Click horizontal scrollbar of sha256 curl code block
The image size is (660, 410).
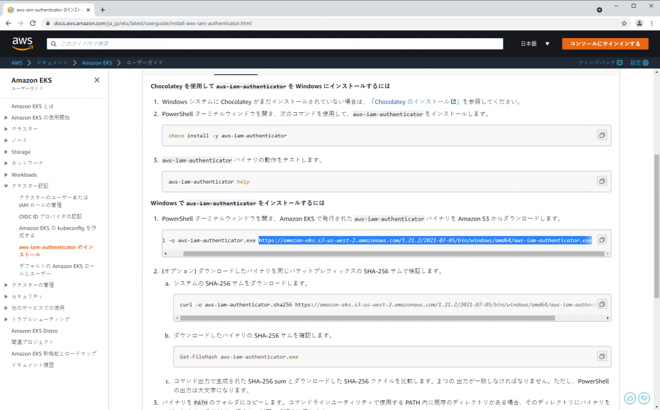367,318
